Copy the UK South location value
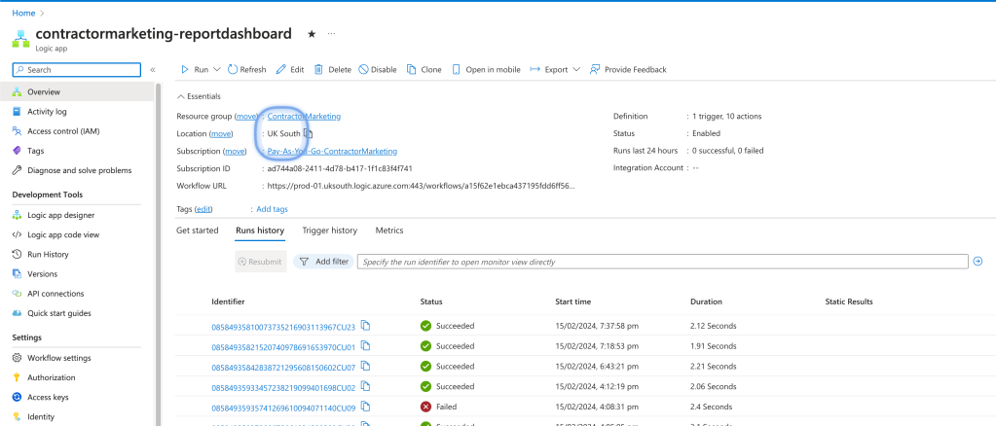 coord(308,133)
